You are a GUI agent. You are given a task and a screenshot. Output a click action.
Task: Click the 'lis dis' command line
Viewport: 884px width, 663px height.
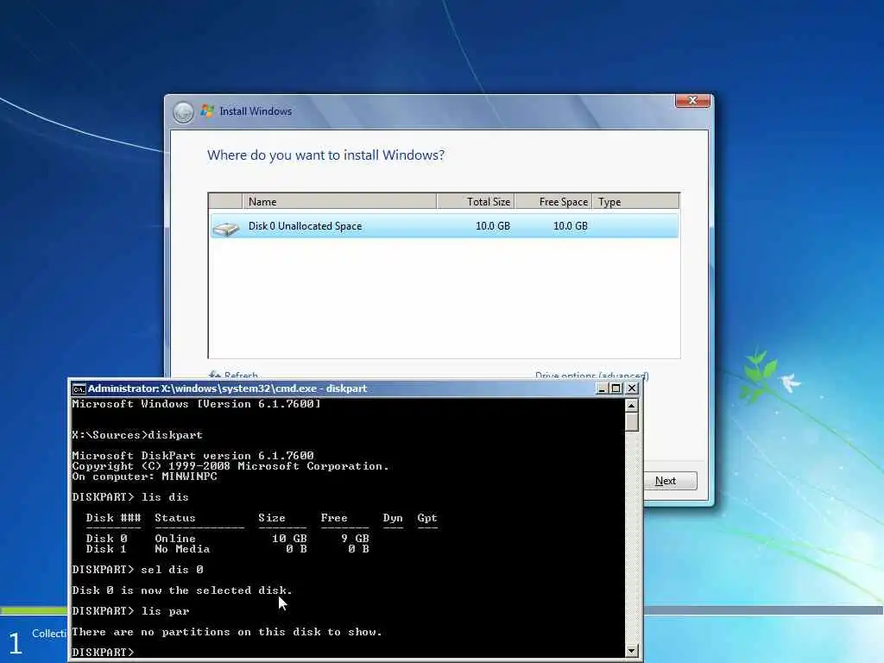pos(130,497)
